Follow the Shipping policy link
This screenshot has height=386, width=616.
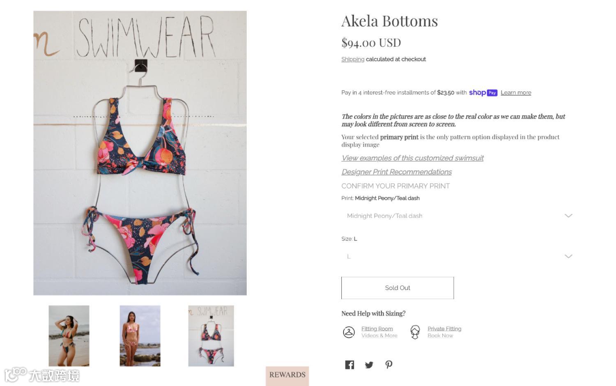[353, 59]
